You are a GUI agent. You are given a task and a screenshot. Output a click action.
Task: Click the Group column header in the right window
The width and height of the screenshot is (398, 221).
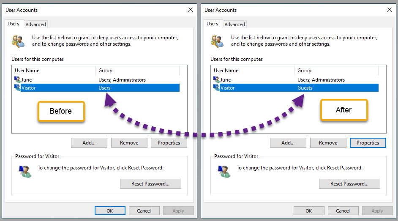click(x=337, y=71)
